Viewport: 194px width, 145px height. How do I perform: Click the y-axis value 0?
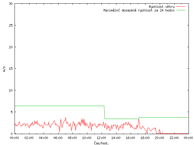(x=12, y=134)
